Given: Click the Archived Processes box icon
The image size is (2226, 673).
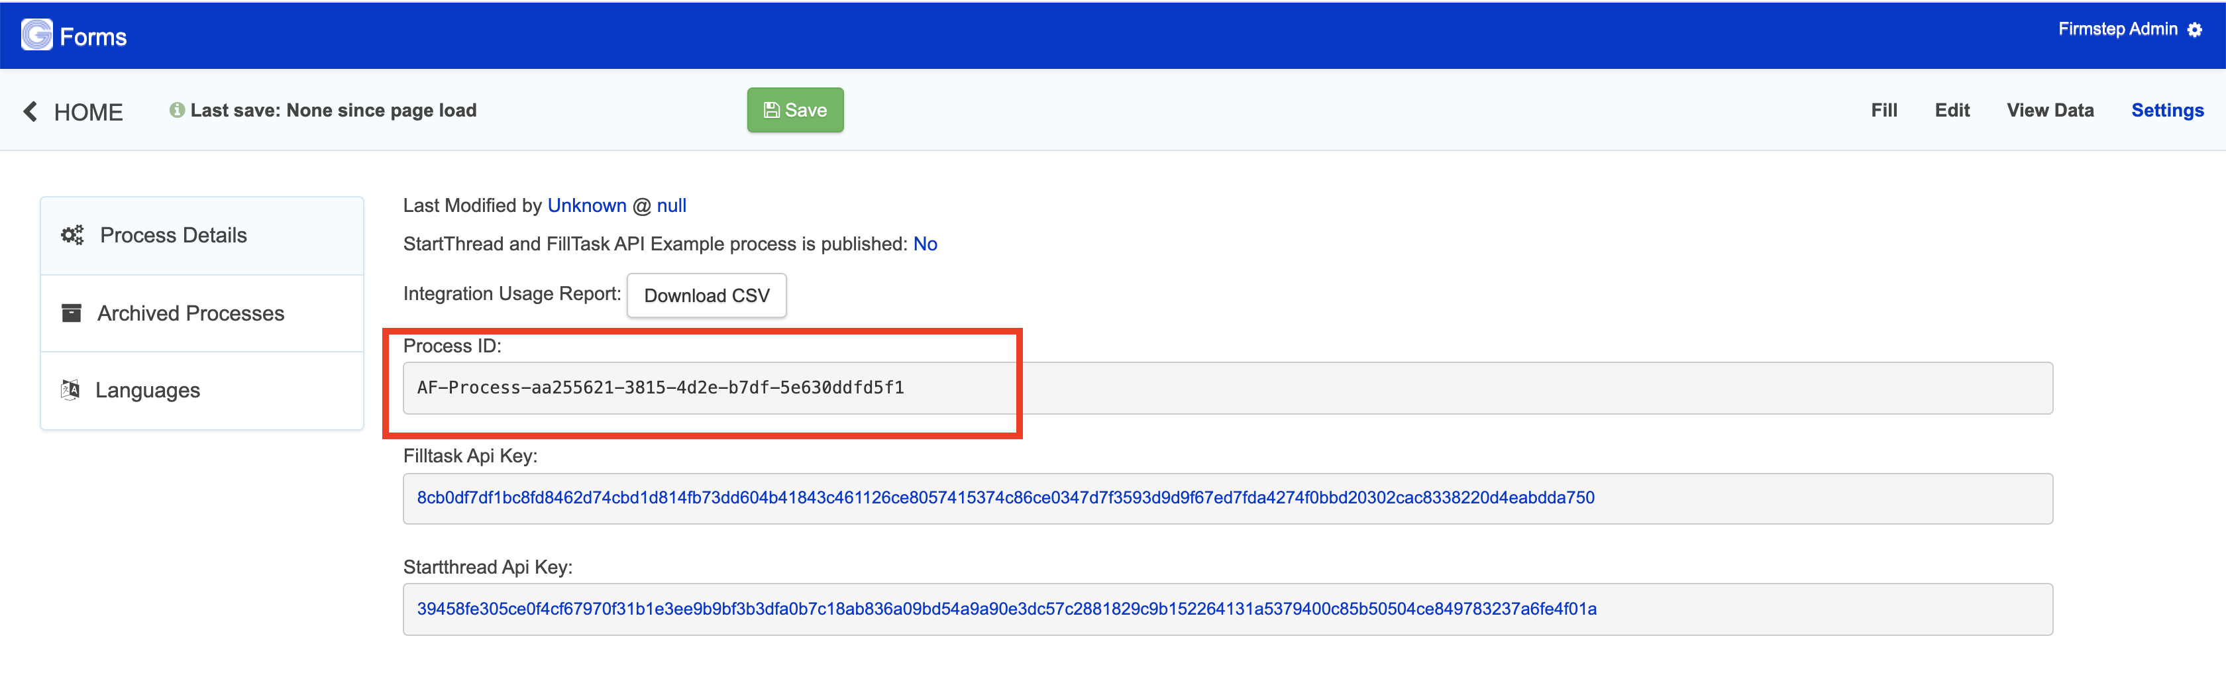Looking at the screenshot, I should (x=72, y=313).
